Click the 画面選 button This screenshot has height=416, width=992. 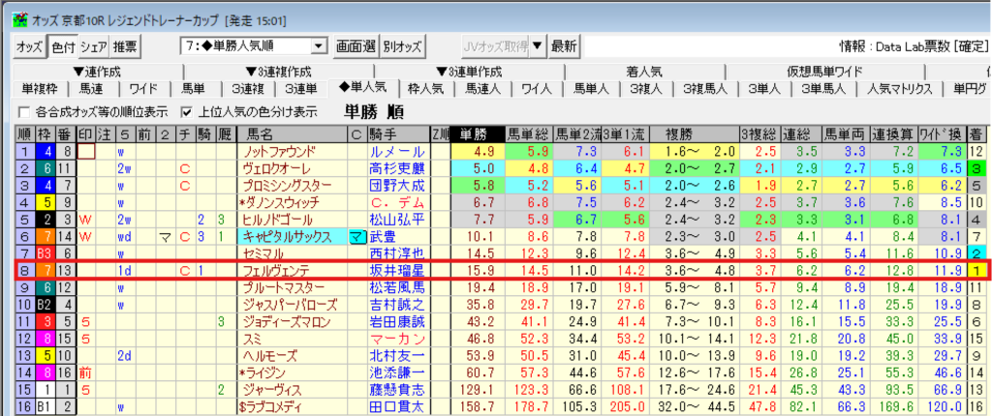click(x=356, y=45)
